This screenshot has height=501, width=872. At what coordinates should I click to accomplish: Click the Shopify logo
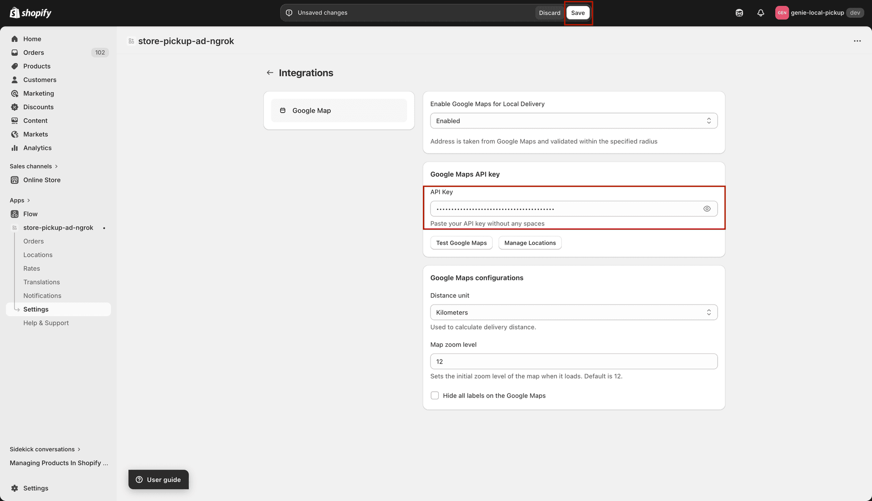click(x=30, y=13)
